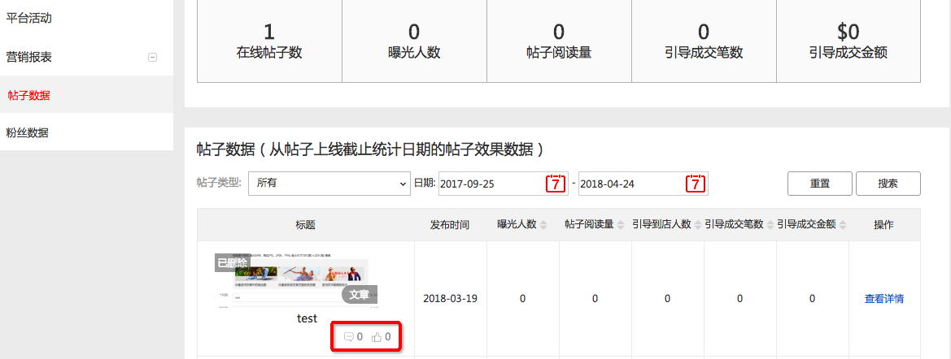The width and height of the screenshot is (951, 359).
Task: Sort by 帖子阅读量 column arrows
Action: tap(621, 225)
